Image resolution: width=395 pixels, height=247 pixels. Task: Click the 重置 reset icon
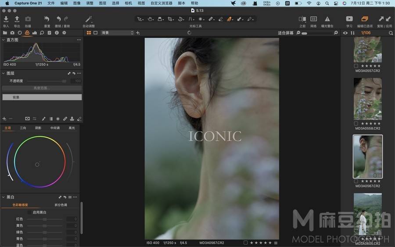tap(47, 19)
